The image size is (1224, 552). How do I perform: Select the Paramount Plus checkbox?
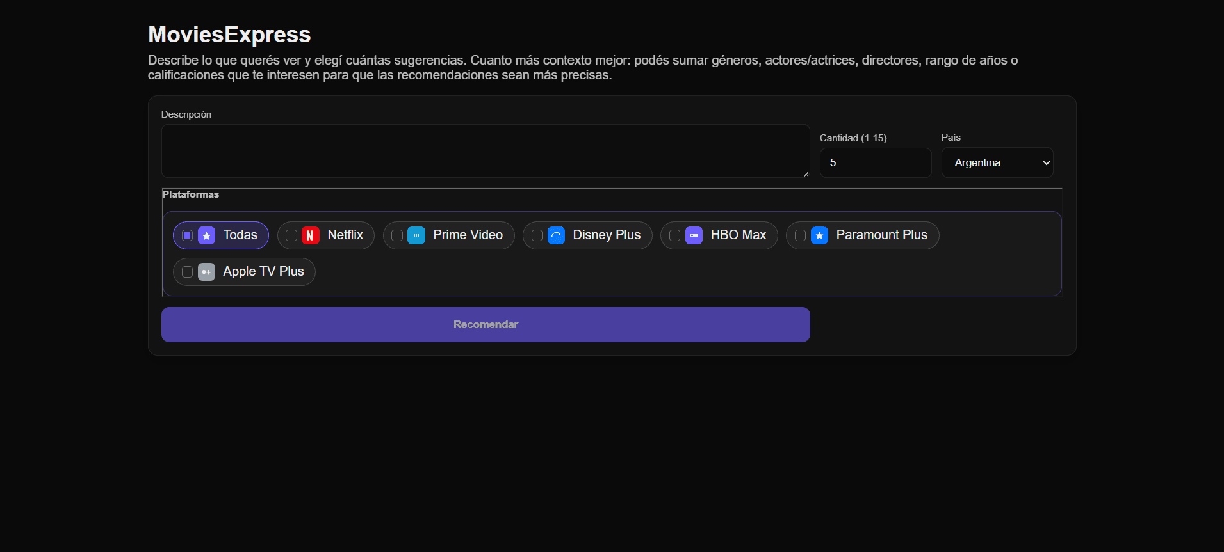pyautogui.click(x=800, y=235)
